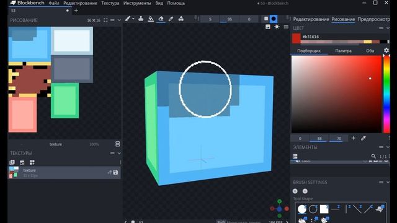Collapse the Элементы panel
Viewport: 397px width, 223px height.
tap(388, 147)
